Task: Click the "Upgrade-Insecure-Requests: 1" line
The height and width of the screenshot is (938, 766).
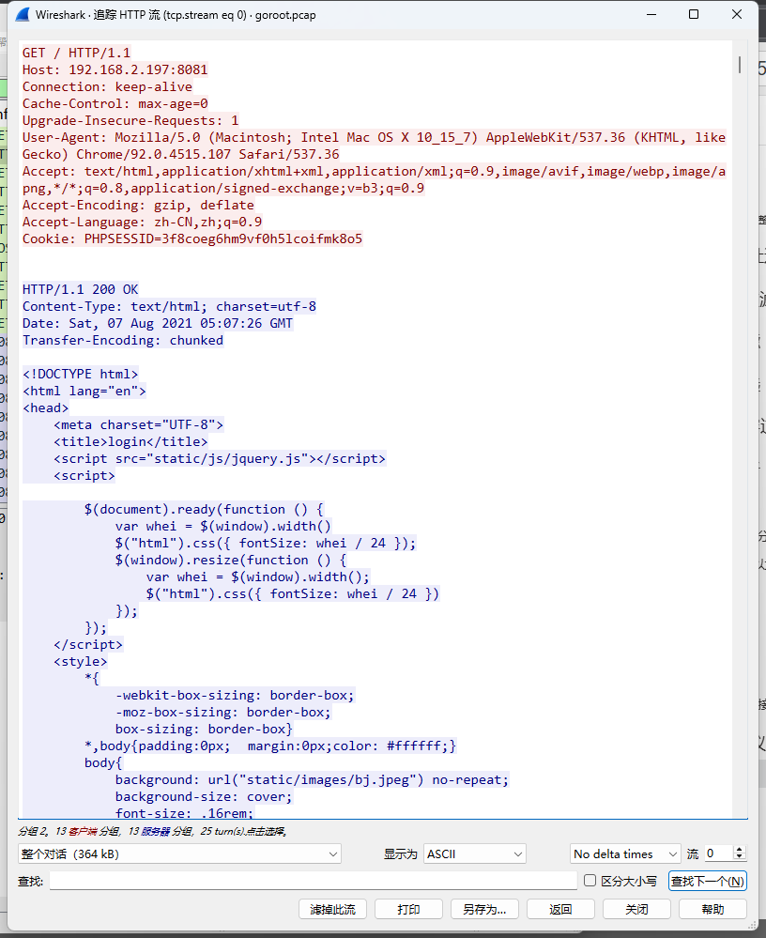Action: [130, 120]
